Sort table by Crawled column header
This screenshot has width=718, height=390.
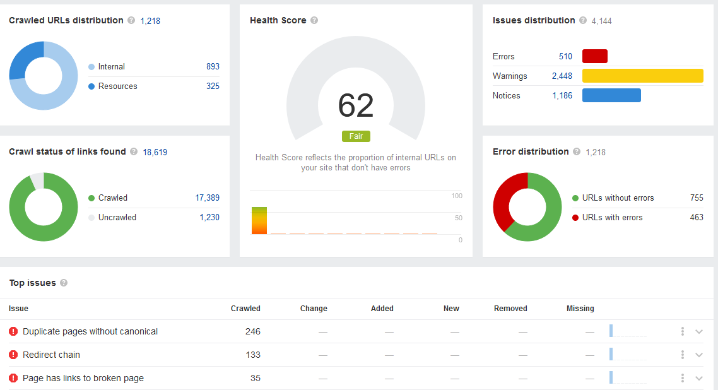pyautogui.click(x=245, y=309)
